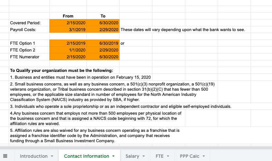Select Payroll Costs to date 2/29/2020

103,29
